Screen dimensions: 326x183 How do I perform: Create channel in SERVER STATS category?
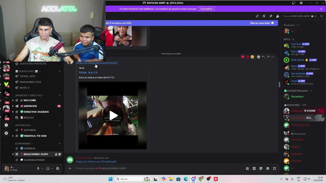[60, 71]
